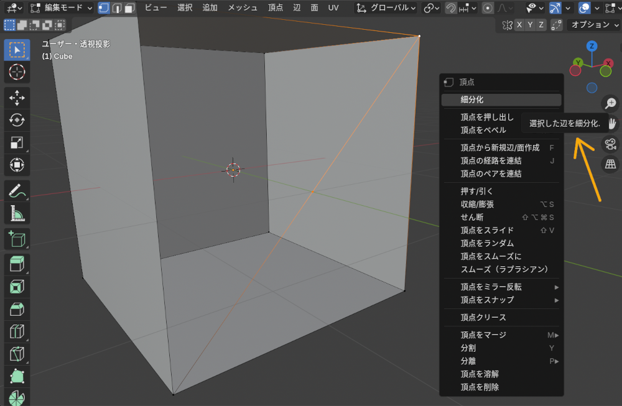Toggle proportional editing
This screenshot has width=622, height=406.
pos(487,8)
